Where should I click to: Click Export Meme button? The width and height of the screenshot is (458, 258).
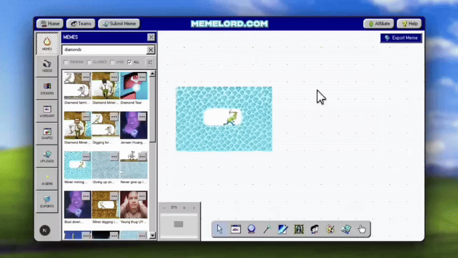[401, 38]
